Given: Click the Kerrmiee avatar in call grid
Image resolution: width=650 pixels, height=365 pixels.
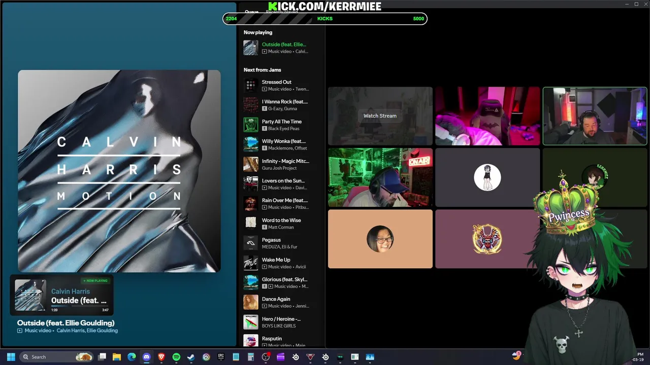Looking at the screenshot, I should pos(595,177).
